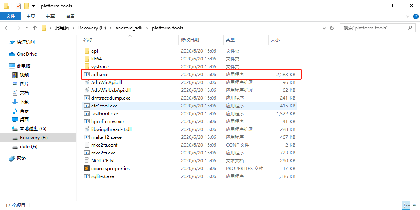The height and width of the screenshot is (210, 420).
Task: Select the AdbWinUsbApi.dll file icon
Action: point(86,90)
